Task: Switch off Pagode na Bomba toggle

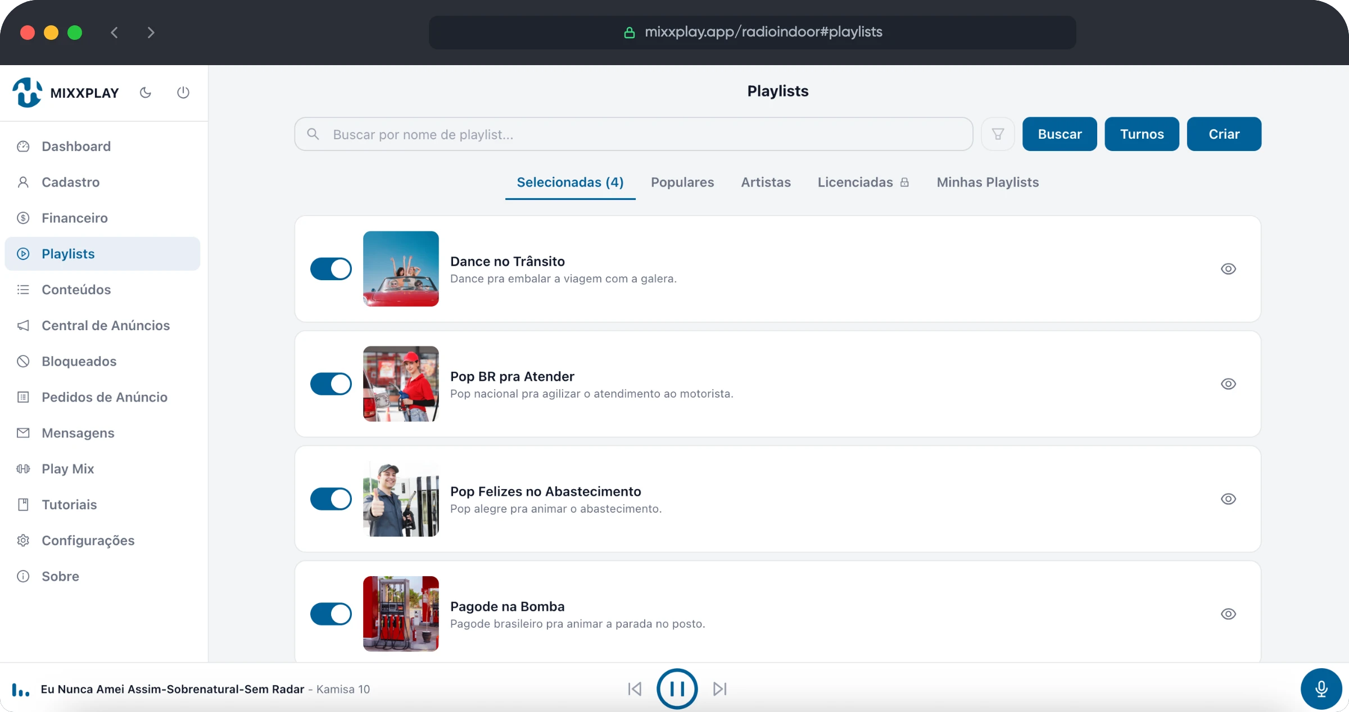Action: (331, 614)
